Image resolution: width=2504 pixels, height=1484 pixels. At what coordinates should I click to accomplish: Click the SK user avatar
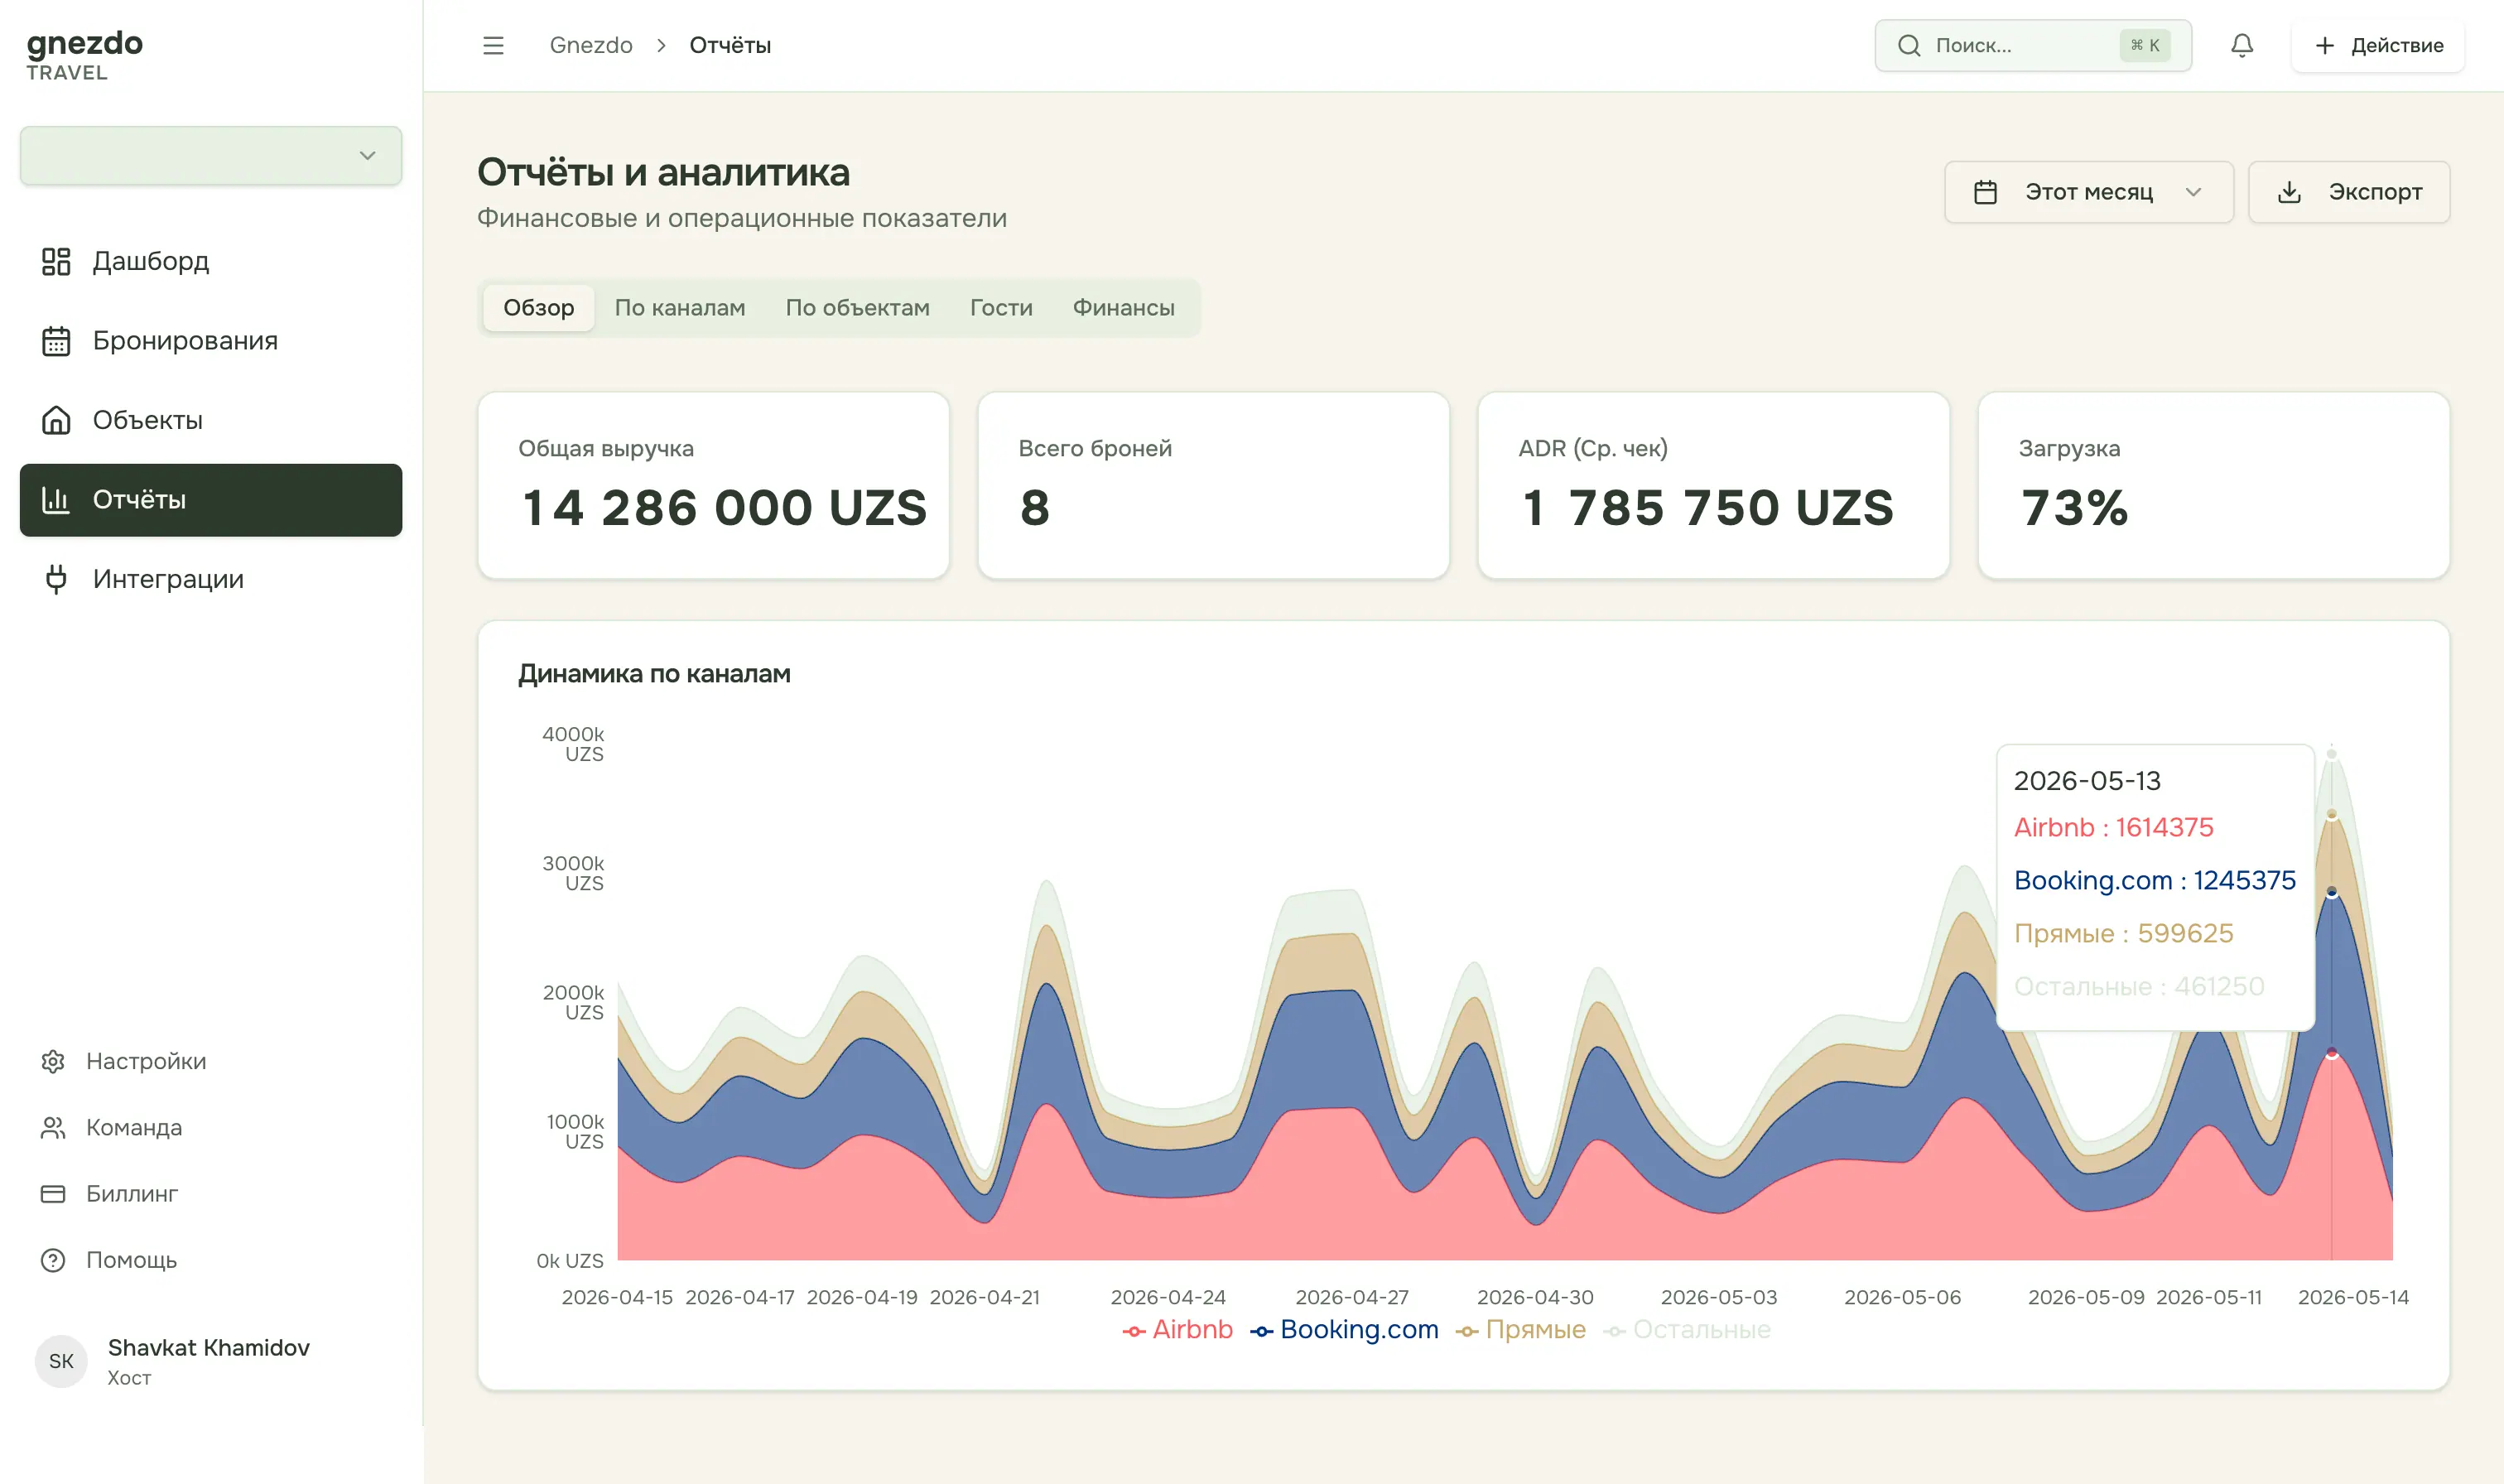tap(61, 1361)
